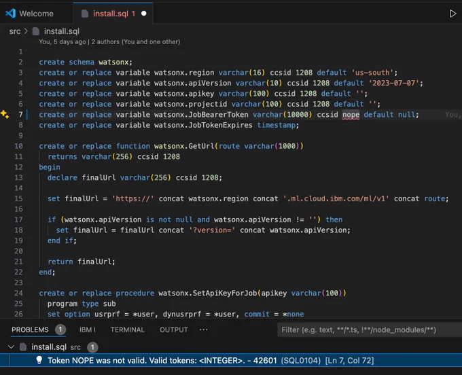Select the Token NOPE not valid error row
Screen dimensions: 462x375
pyautogui.click(x=231, y=360)
